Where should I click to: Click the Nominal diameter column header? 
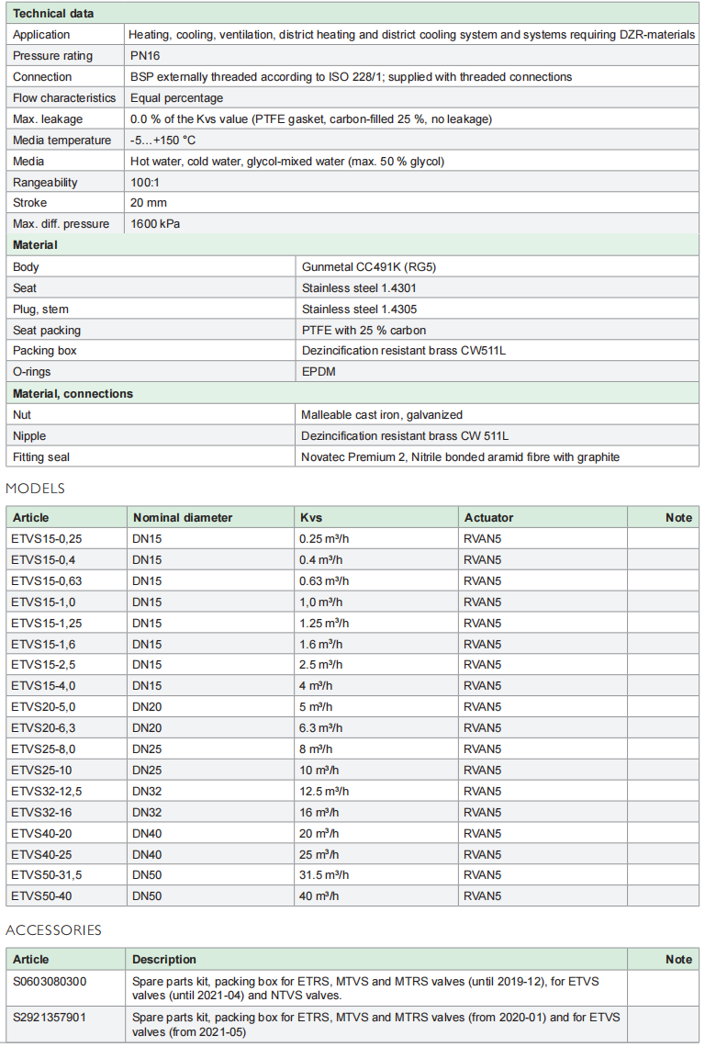pos(182,517)
